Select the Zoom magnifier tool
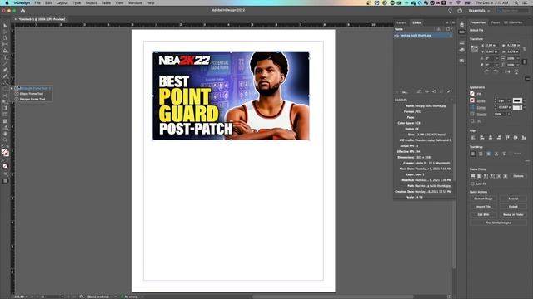This screenshot has height=299, width=533. (5, 140)
